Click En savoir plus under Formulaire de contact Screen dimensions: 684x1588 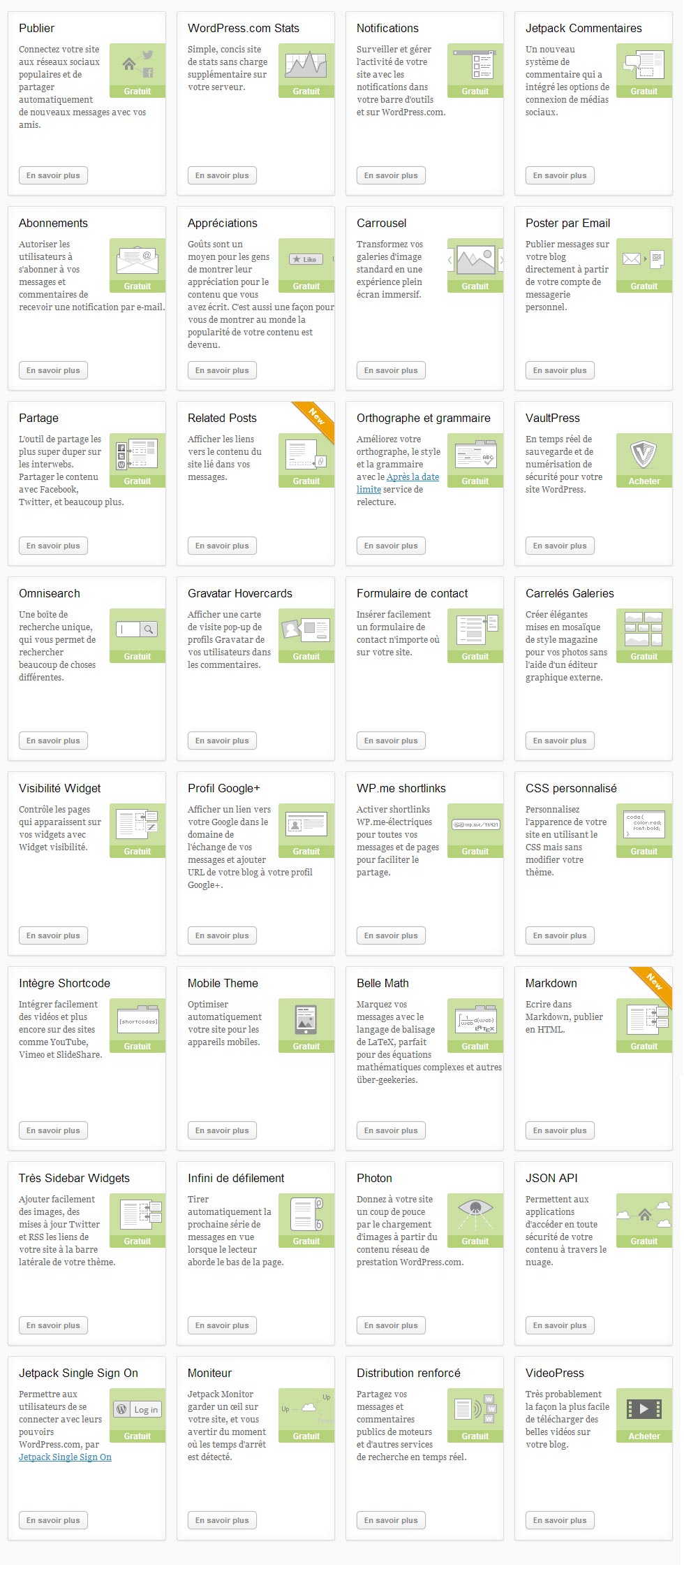pos(391,741)
